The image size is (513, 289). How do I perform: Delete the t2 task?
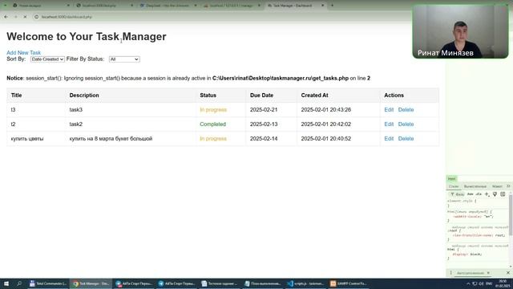tap(406, 124)
